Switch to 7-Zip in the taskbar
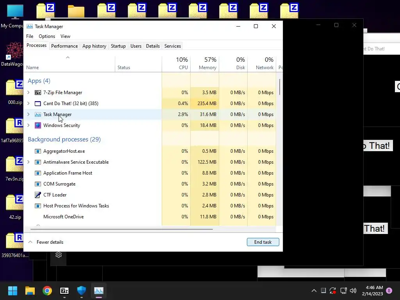Viewport: 400px width, 300px height. [x=64, y=291]
